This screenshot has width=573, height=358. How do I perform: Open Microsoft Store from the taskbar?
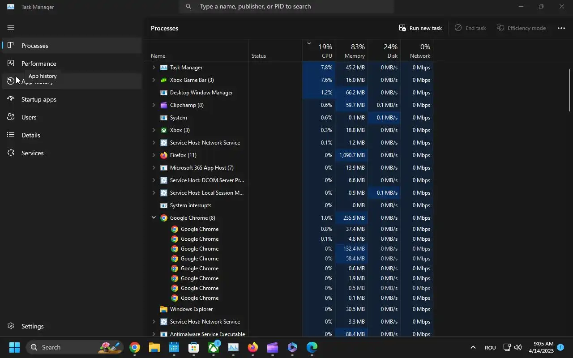pos(194,347)
